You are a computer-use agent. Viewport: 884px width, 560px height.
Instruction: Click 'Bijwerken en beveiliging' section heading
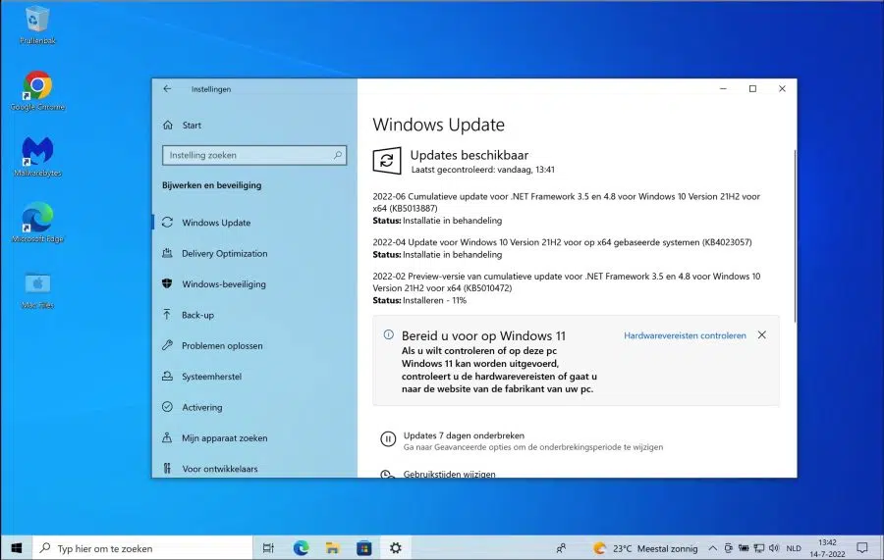point(212,185)
